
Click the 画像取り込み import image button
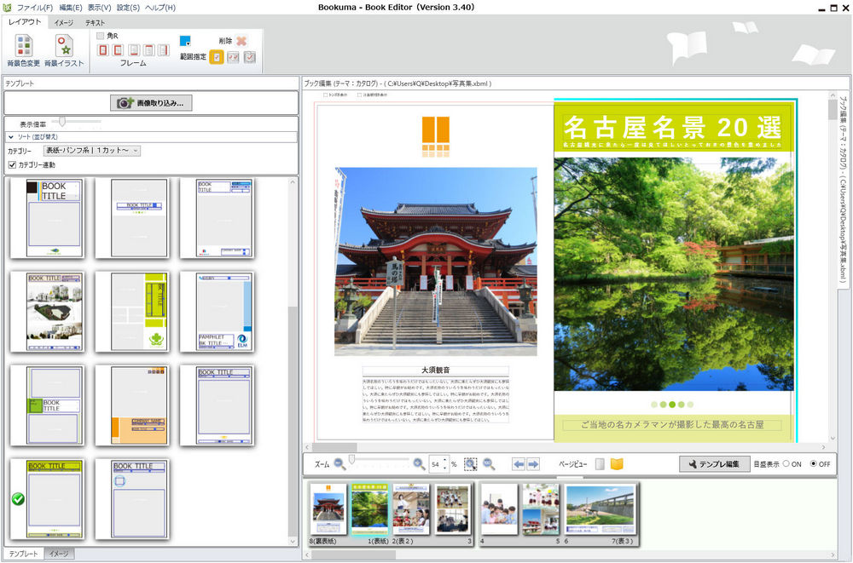click(151, 103)
